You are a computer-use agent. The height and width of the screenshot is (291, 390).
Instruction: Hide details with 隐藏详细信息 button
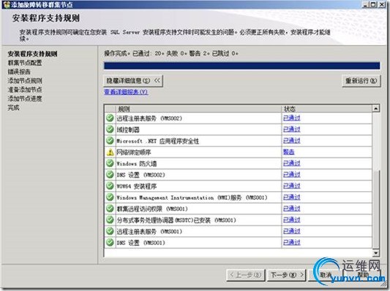133,81
